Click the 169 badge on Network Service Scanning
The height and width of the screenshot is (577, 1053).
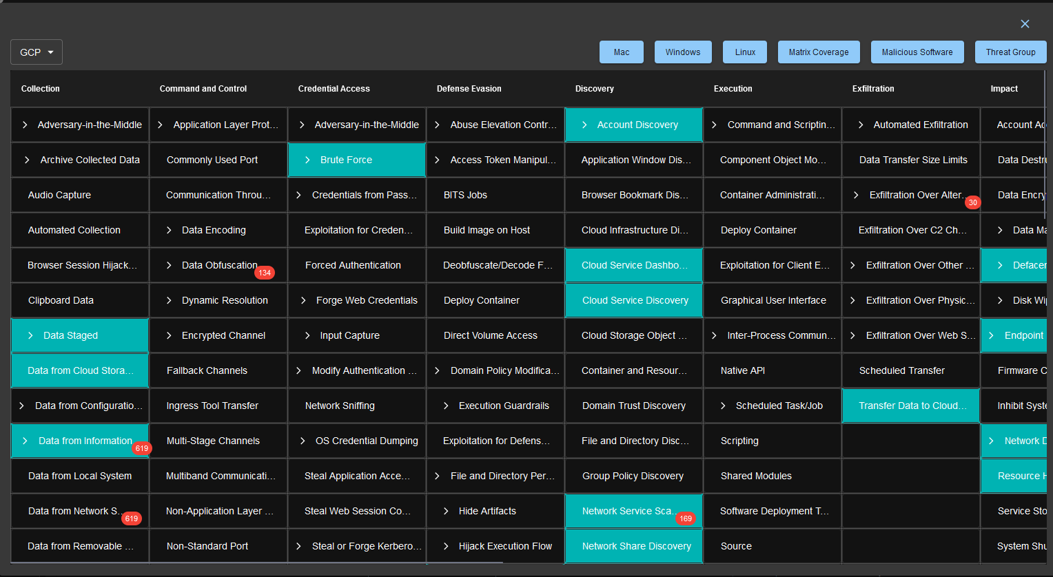pos(685,518)
